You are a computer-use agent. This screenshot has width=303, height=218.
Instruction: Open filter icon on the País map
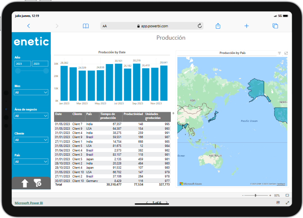[x=280, y=53]
